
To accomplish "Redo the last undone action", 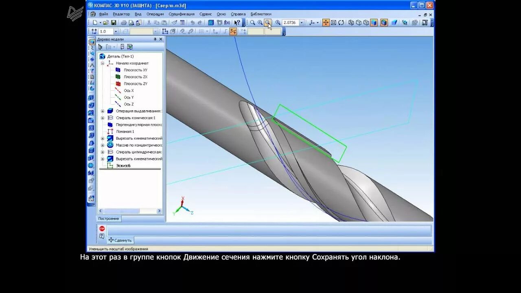I will click(200, 23).
